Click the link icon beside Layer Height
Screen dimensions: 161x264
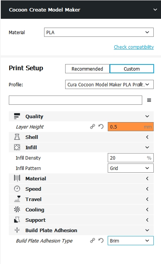pos(92,127)
